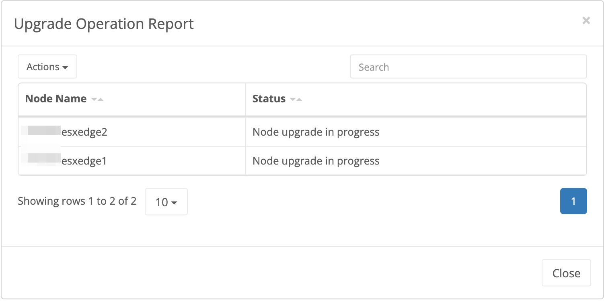This screenshot has width=604, height=301.
Task: Select the esxedge1 node name cell
Action: 84,161
